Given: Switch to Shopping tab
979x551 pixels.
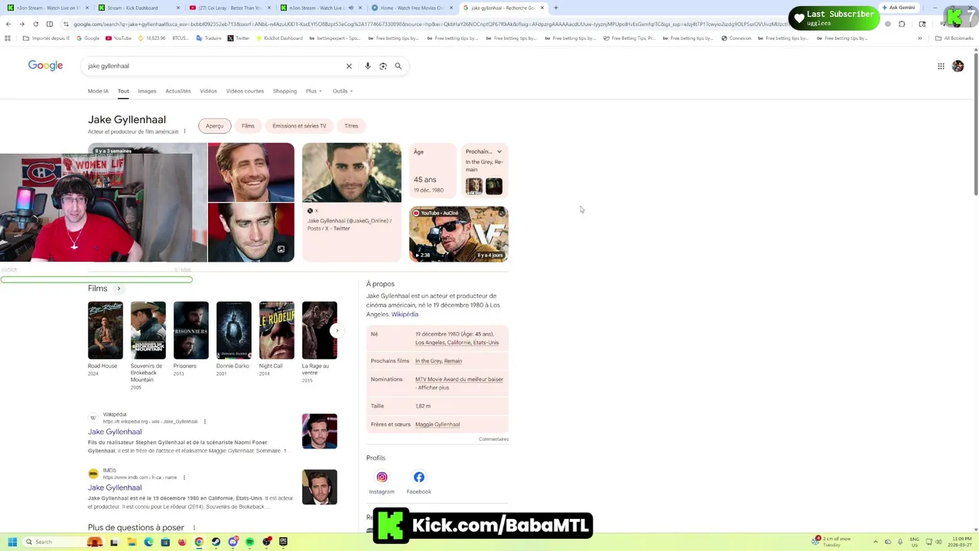Looking at the screenshot, I should point(285,91).
